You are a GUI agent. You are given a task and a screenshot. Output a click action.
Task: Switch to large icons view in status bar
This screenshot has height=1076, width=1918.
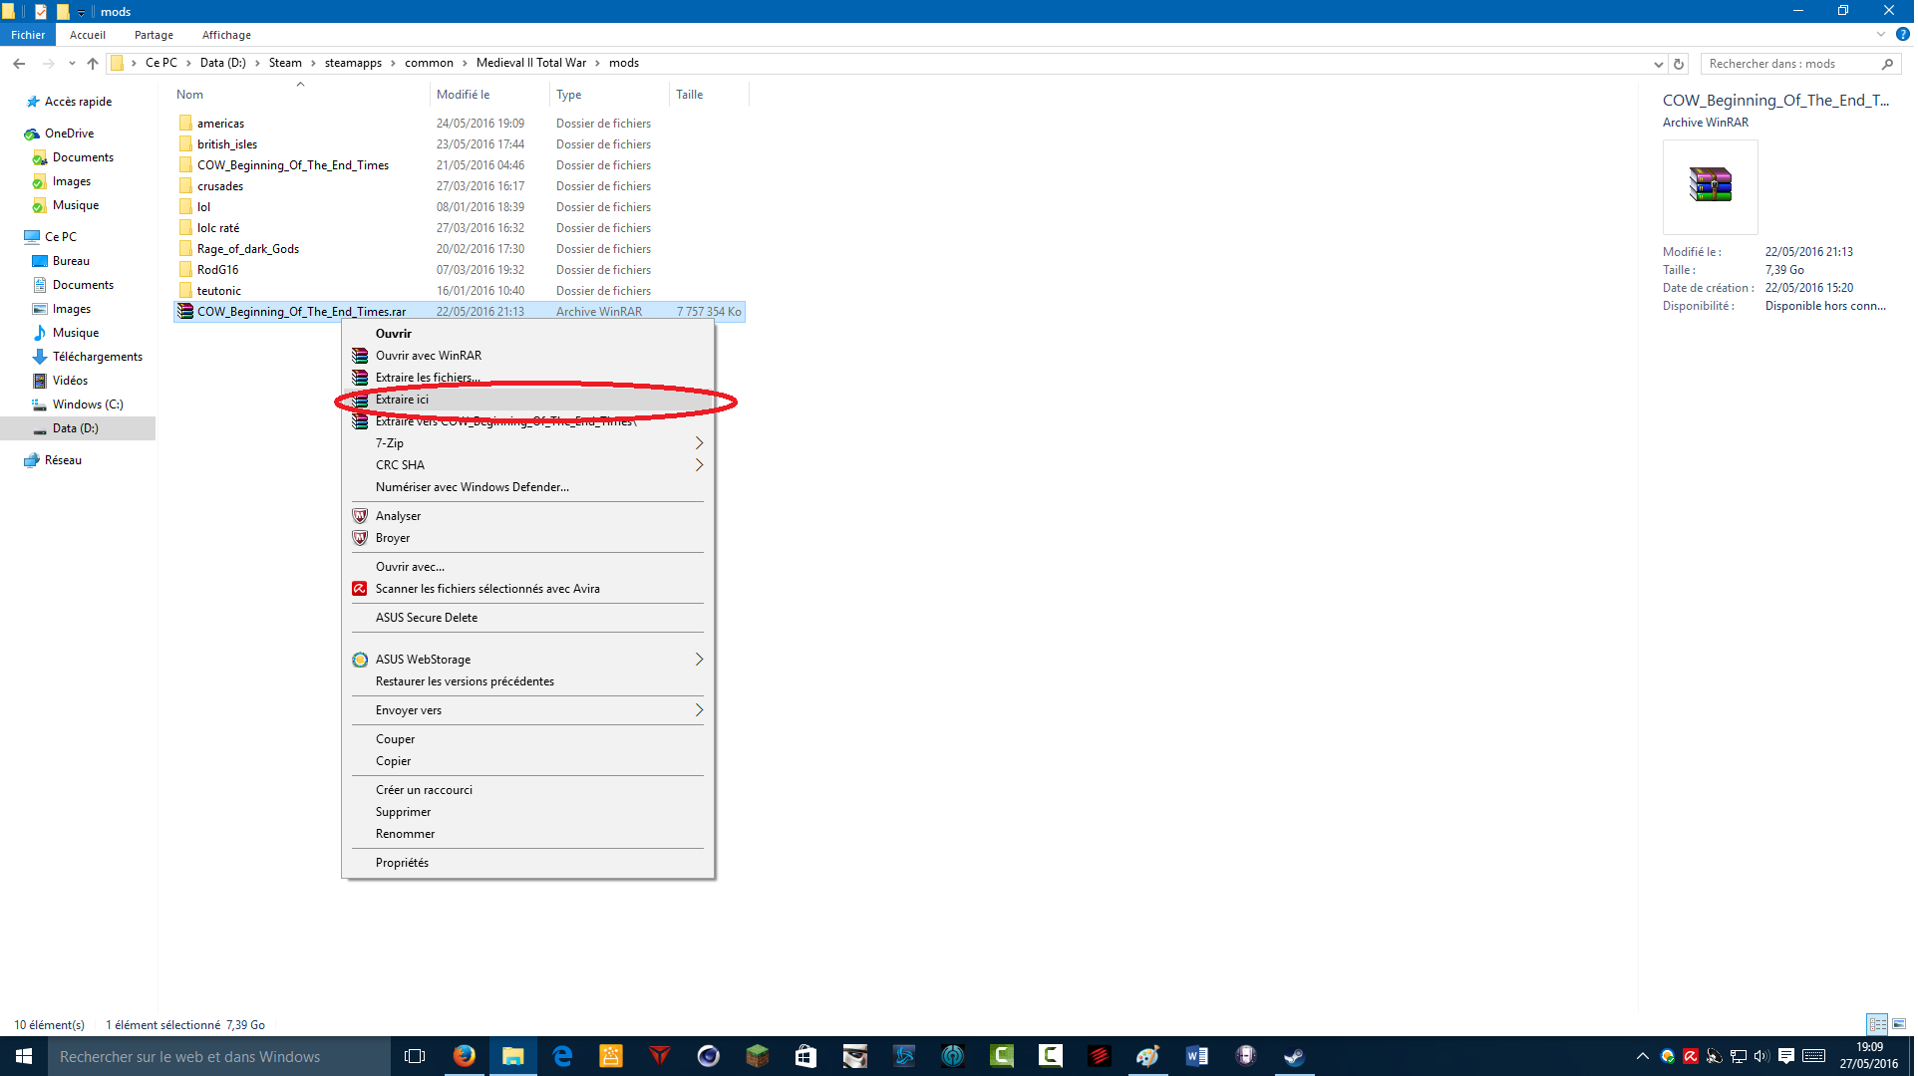pyautogui.click(x=1899, y=1024)
